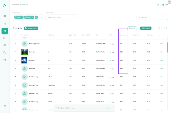The height and width of the screenshot is (113, 171).
Task: Click Export All button
Action: (132, 28)
